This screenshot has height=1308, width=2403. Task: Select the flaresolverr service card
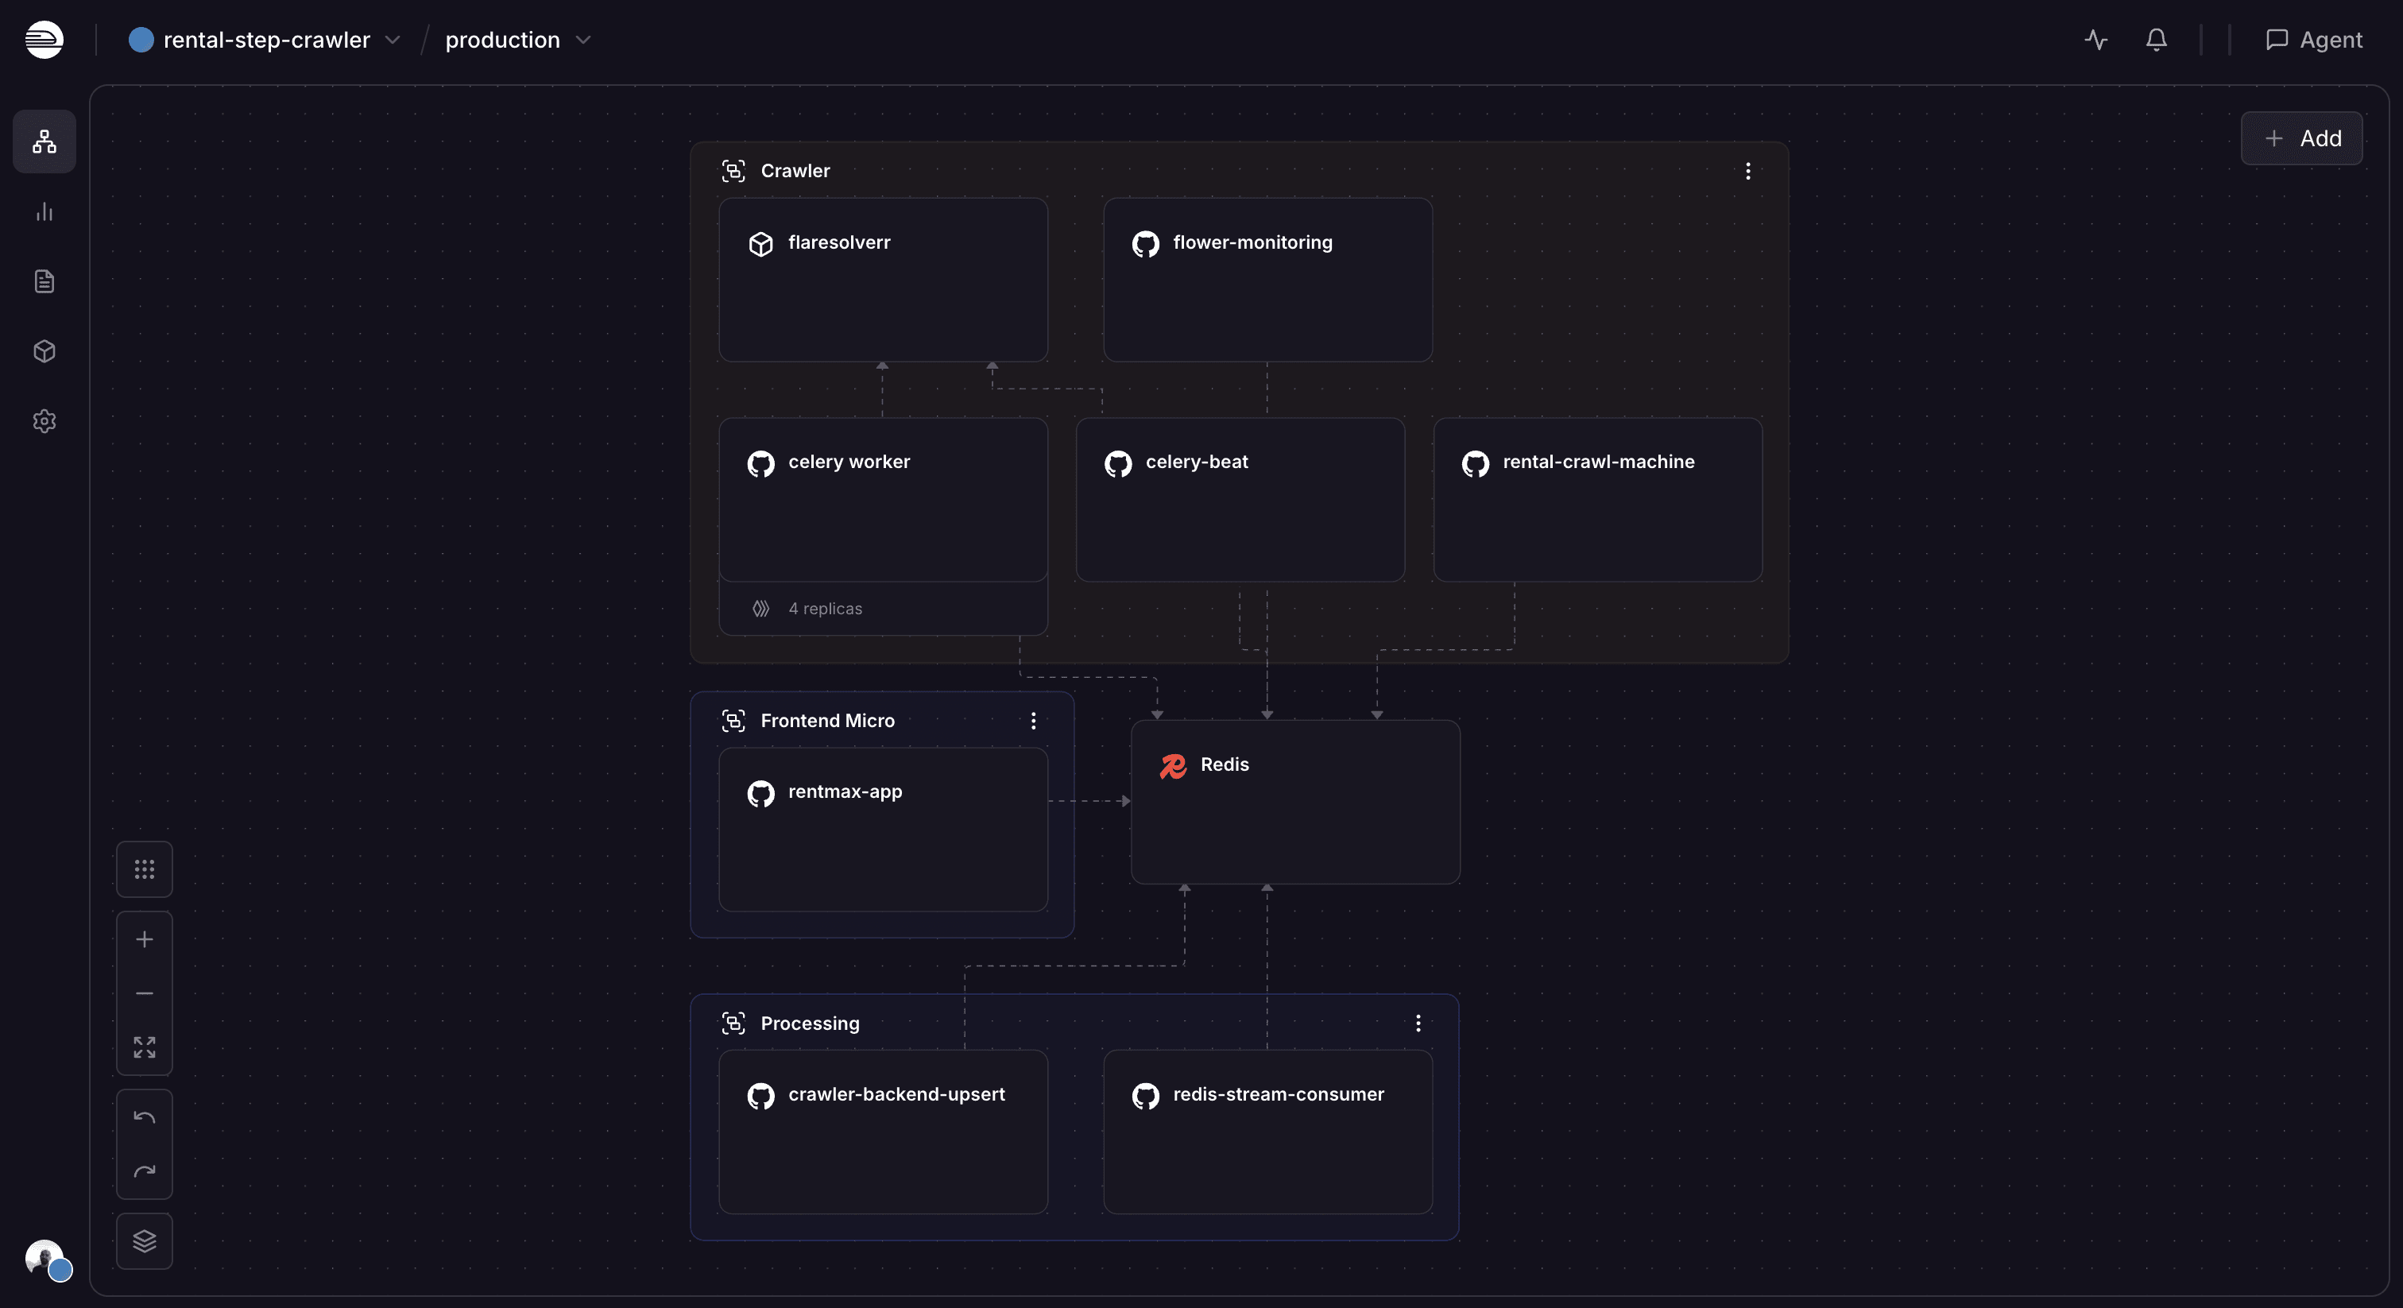(884, 280)
